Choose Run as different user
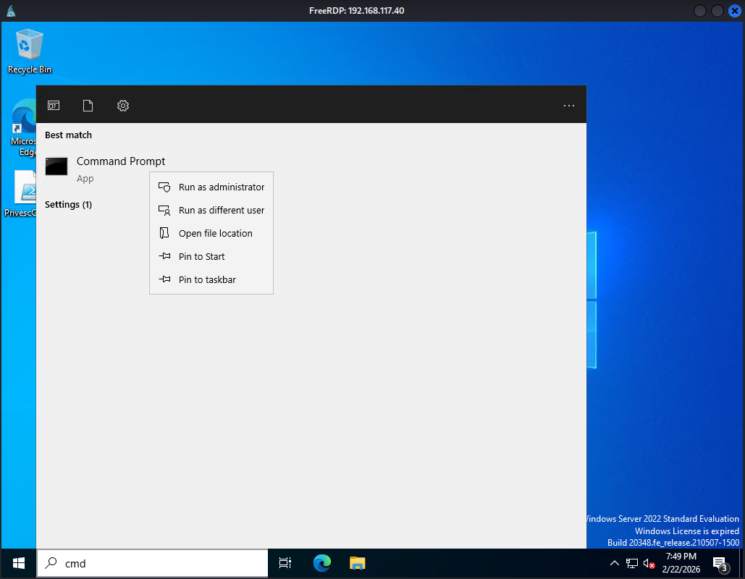This screenshot has width=745, height=579. (221, 210)
